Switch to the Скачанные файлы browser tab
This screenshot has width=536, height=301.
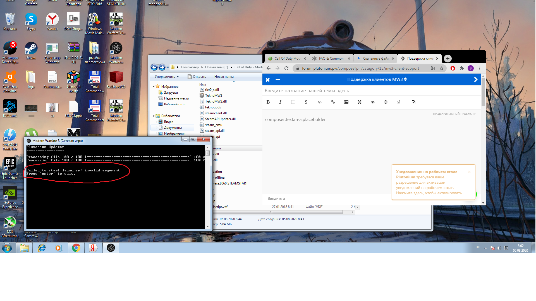[x=375, y=59]
